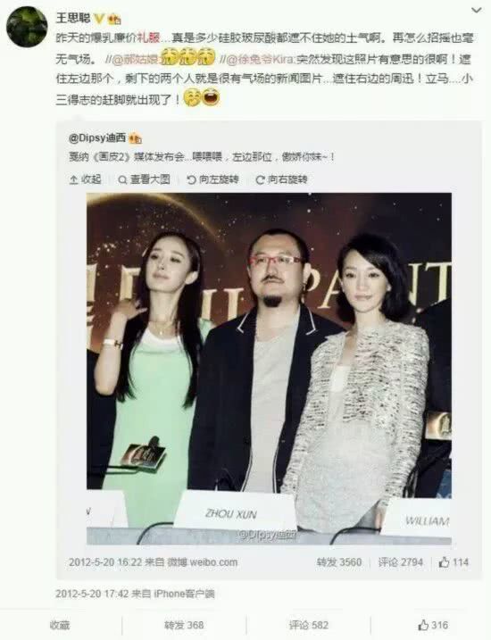Open the poster's round profile avatar
491x640 pixels.
pyautogui.click(x=28, y=27)
